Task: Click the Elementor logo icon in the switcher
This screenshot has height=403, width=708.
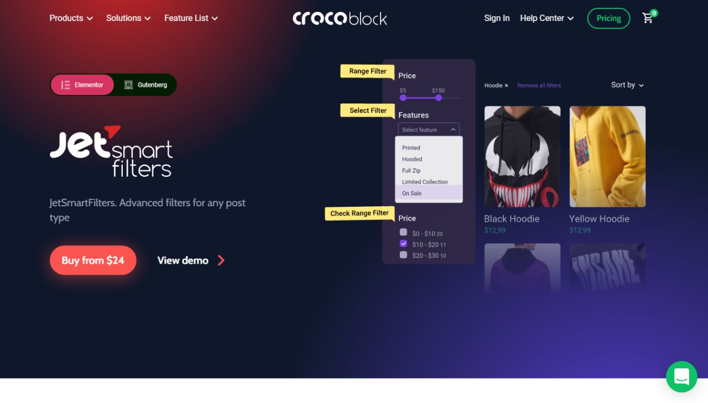Action: pos(65,85)
